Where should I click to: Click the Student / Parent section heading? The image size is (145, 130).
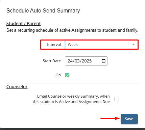click(x=24, y=24)
